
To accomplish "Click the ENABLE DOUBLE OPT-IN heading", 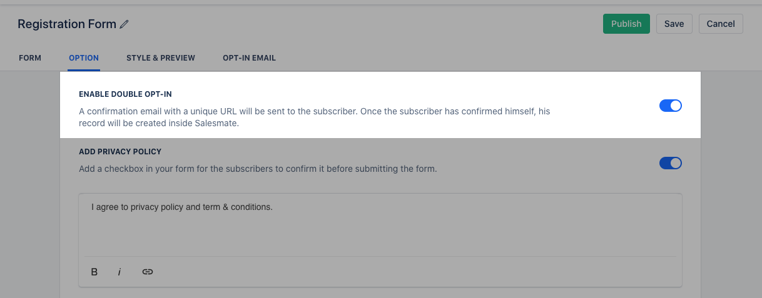I will 125,94.
